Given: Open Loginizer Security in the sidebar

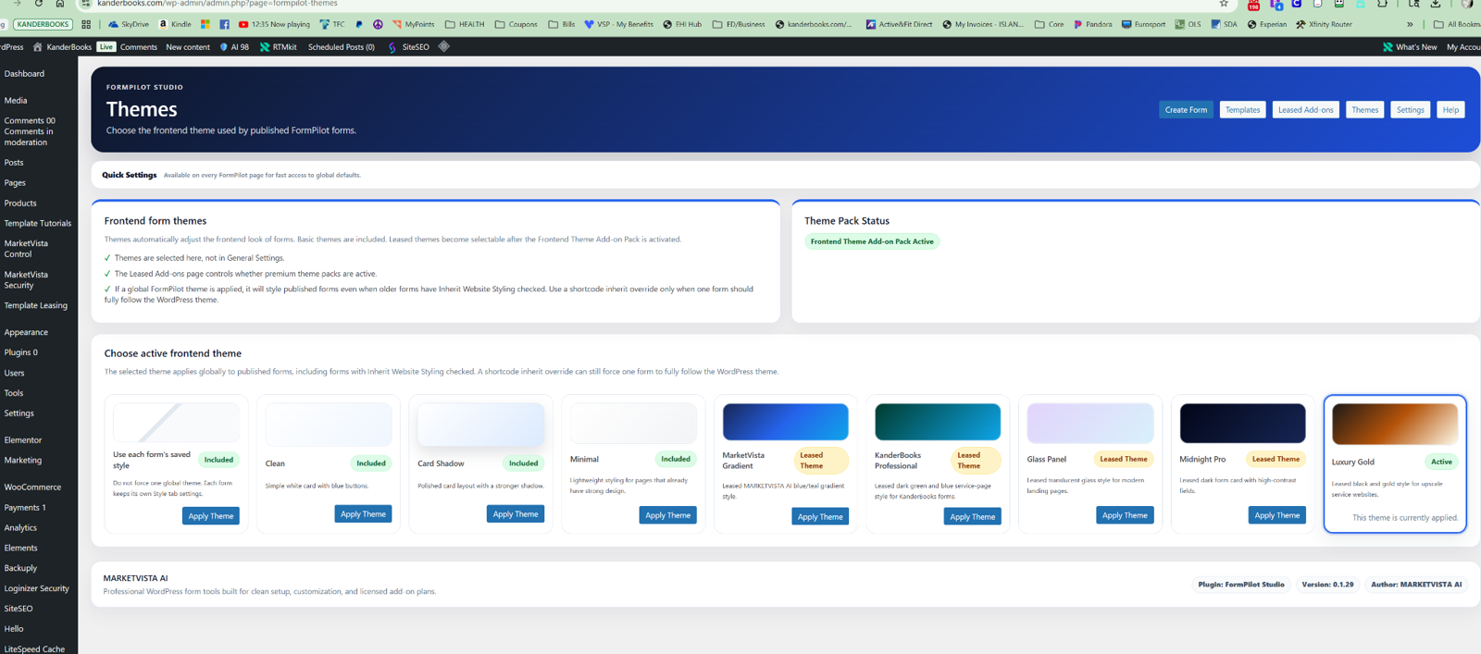Looking at the screenshot, I should point(36,588).
